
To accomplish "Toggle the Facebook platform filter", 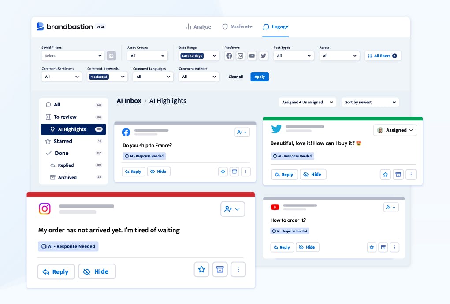I will (229, 55).
